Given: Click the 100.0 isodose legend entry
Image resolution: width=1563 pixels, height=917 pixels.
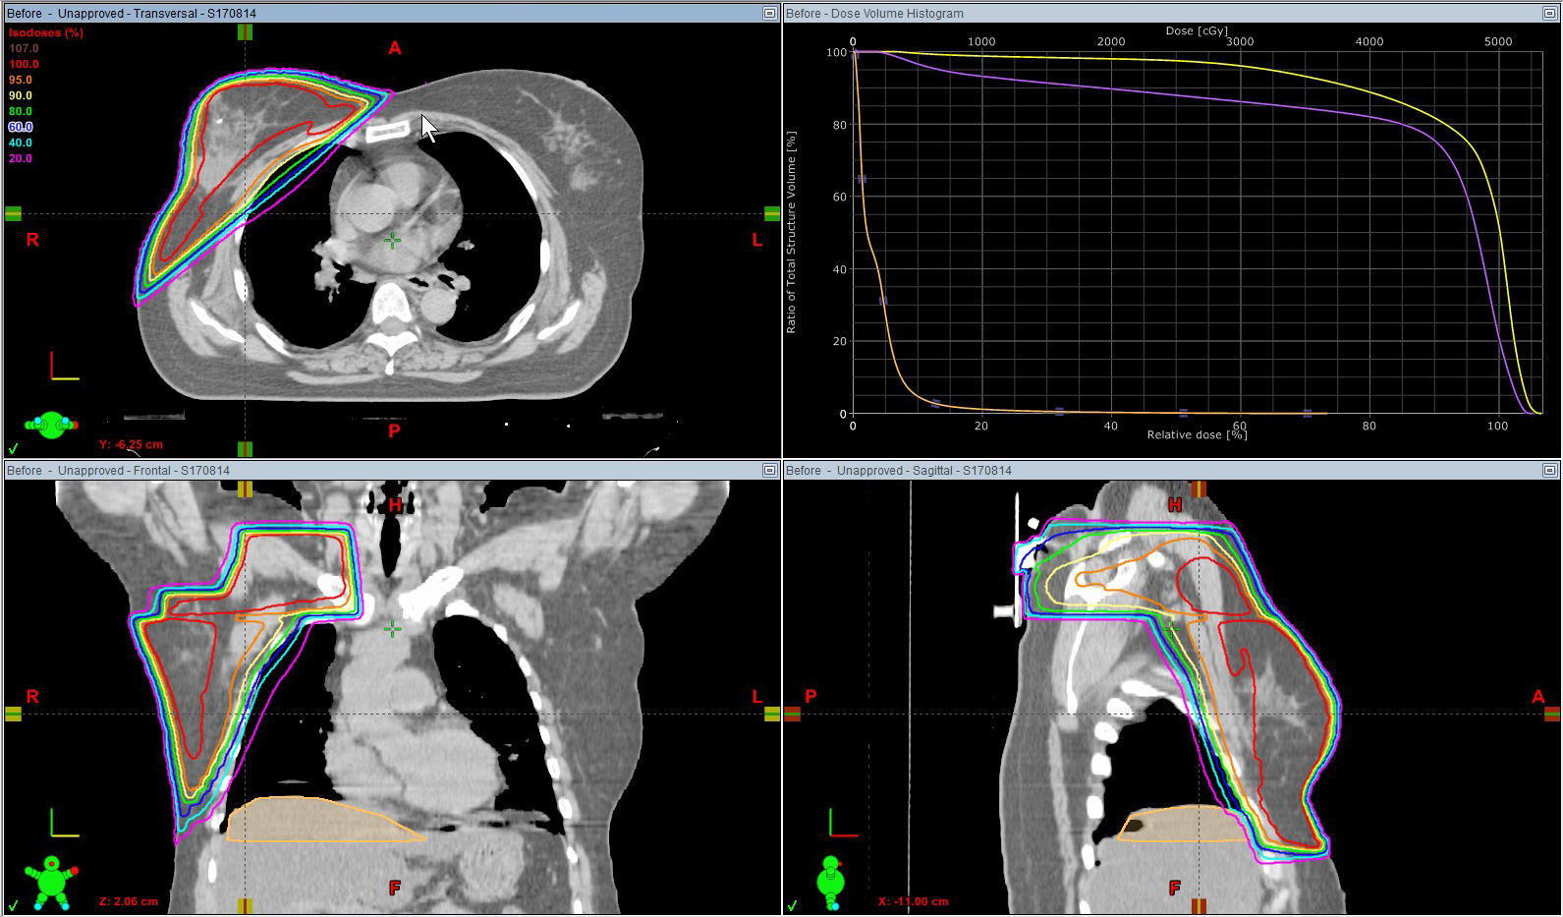Looking at the screenshot, I should (24, 64).
